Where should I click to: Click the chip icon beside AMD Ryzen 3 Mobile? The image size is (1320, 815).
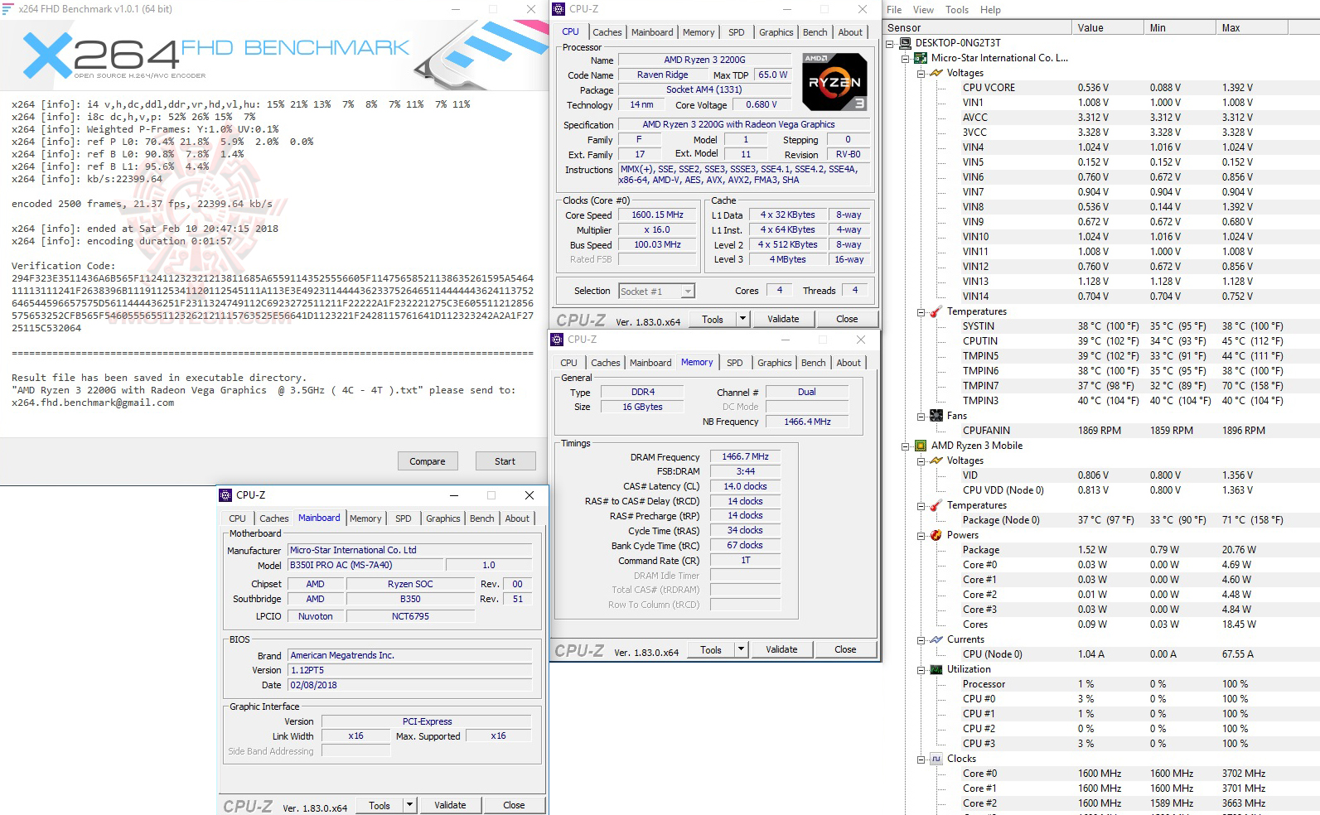921,446
